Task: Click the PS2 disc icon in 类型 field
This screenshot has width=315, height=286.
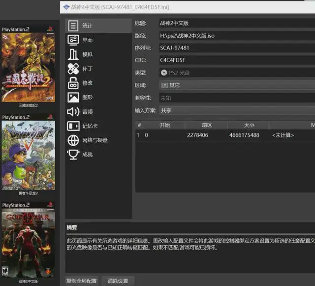Action: tap(164, 73)
